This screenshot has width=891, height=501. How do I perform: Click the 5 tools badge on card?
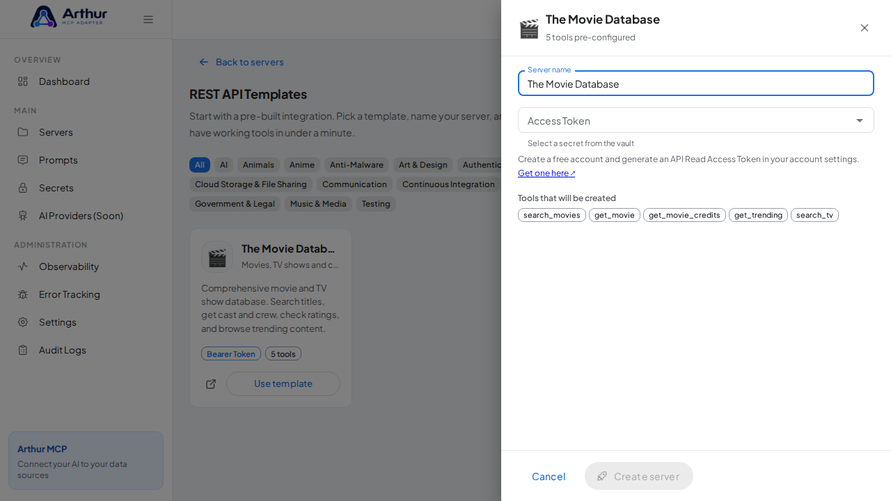coord(283,353)
